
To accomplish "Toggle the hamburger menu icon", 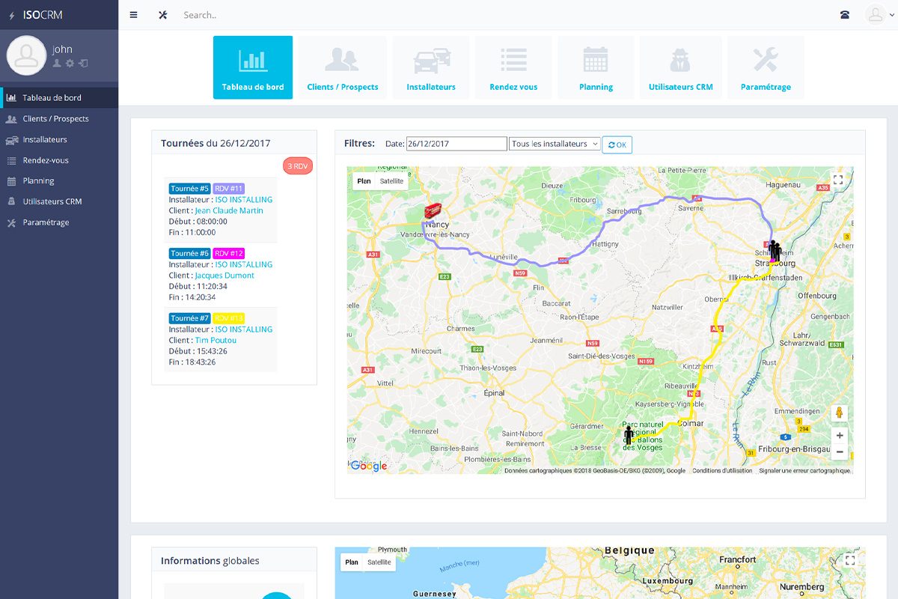I will coord(133,15).
